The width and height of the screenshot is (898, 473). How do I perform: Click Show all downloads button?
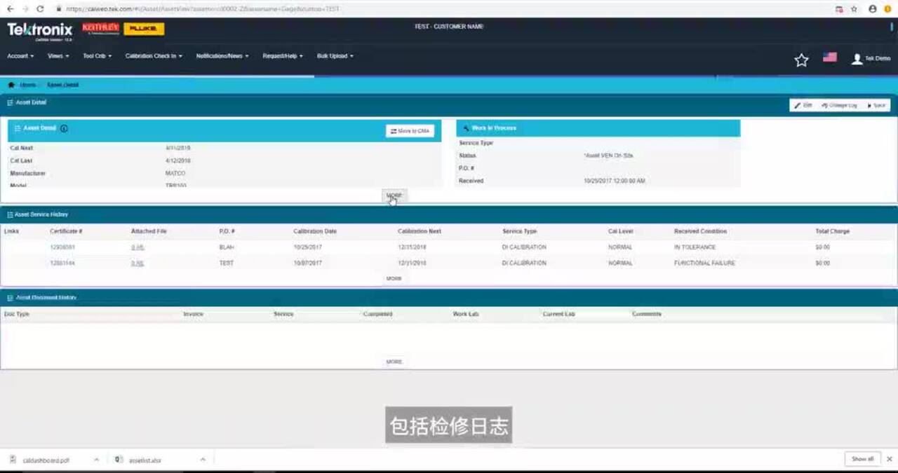coord(862,459)
